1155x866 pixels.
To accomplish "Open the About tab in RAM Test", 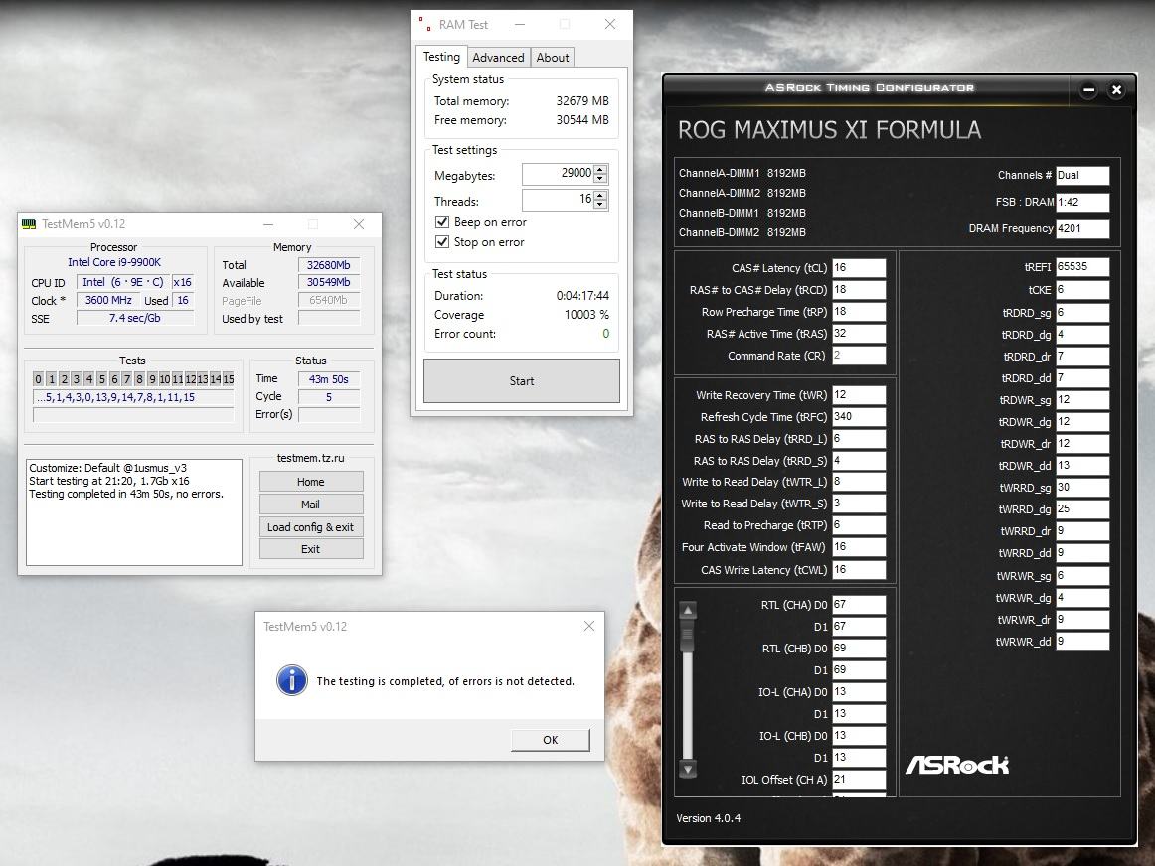I will click(553, 58).
